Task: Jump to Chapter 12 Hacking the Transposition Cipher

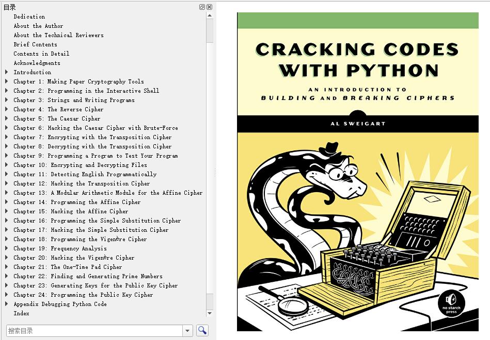Action: coord(82,183)
